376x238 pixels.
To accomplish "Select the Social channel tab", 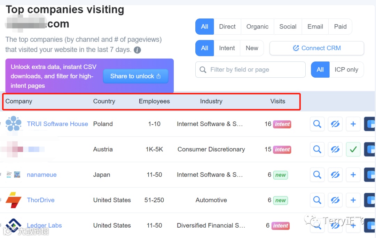I will [288, 26].
